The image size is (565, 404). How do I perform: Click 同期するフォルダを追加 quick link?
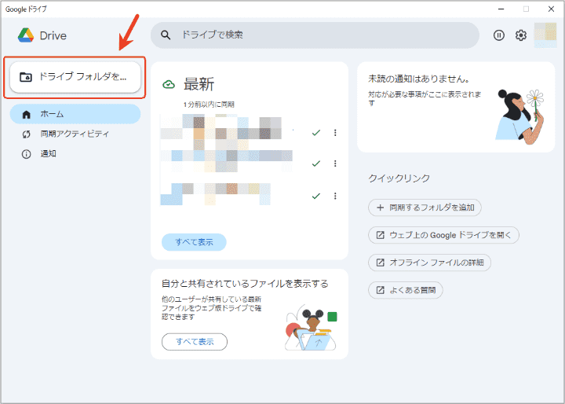pyautogui.click(x=425, y=208)
